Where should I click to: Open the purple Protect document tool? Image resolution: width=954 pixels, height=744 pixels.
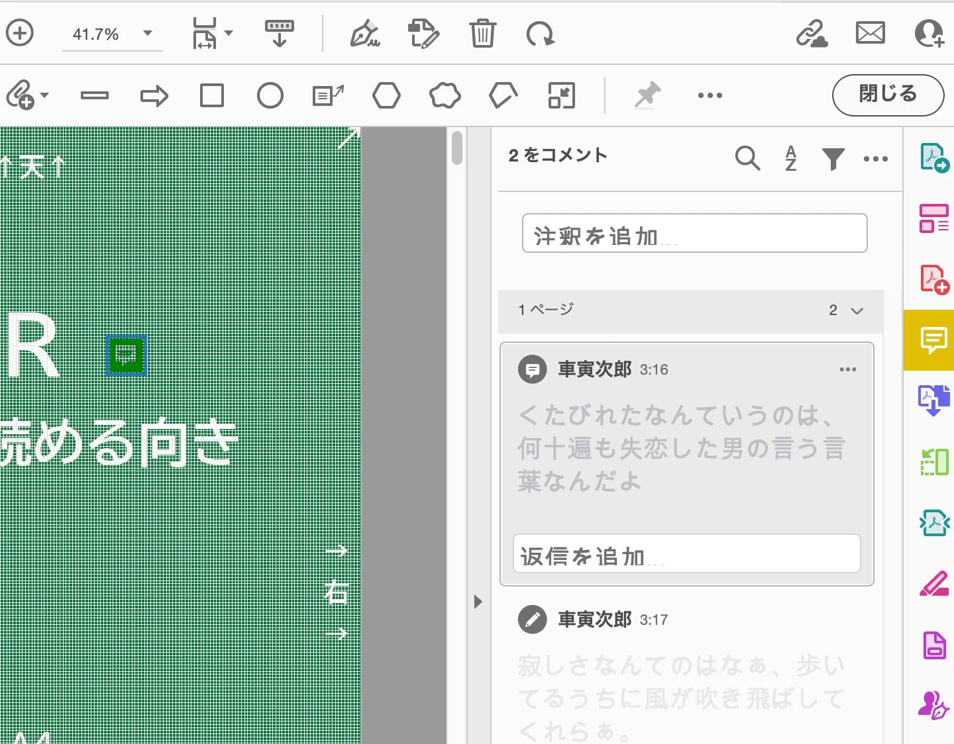[x=934, y=645]
